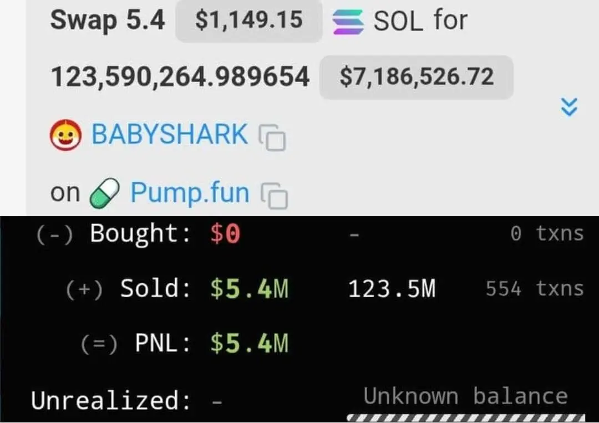Click the Bought $0 amount
Image resolution: width=599 pixels, height=423 pixels.
point(225,233)
